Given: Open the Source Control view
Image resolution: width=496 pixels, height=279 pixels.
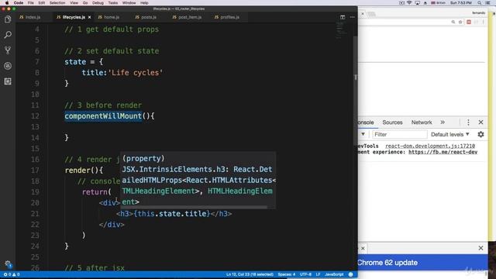Looking at the screenshot, I should pyautogui.click(x=8, y=50).
